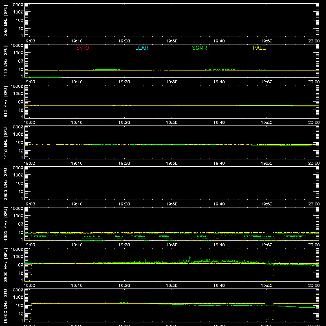This screenshot has width=326, height=326.
Task: Click 19:10 time label under 610 MHz plot
Action: pos(77,123)
